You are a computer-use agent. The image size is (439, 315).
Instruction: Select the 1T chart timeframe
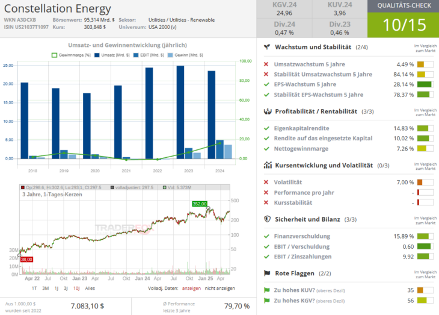click(34, 288)
